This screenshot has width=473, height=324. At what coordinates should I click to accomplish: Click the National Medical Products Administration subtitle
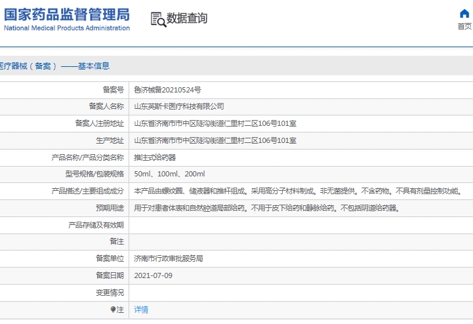67,28
